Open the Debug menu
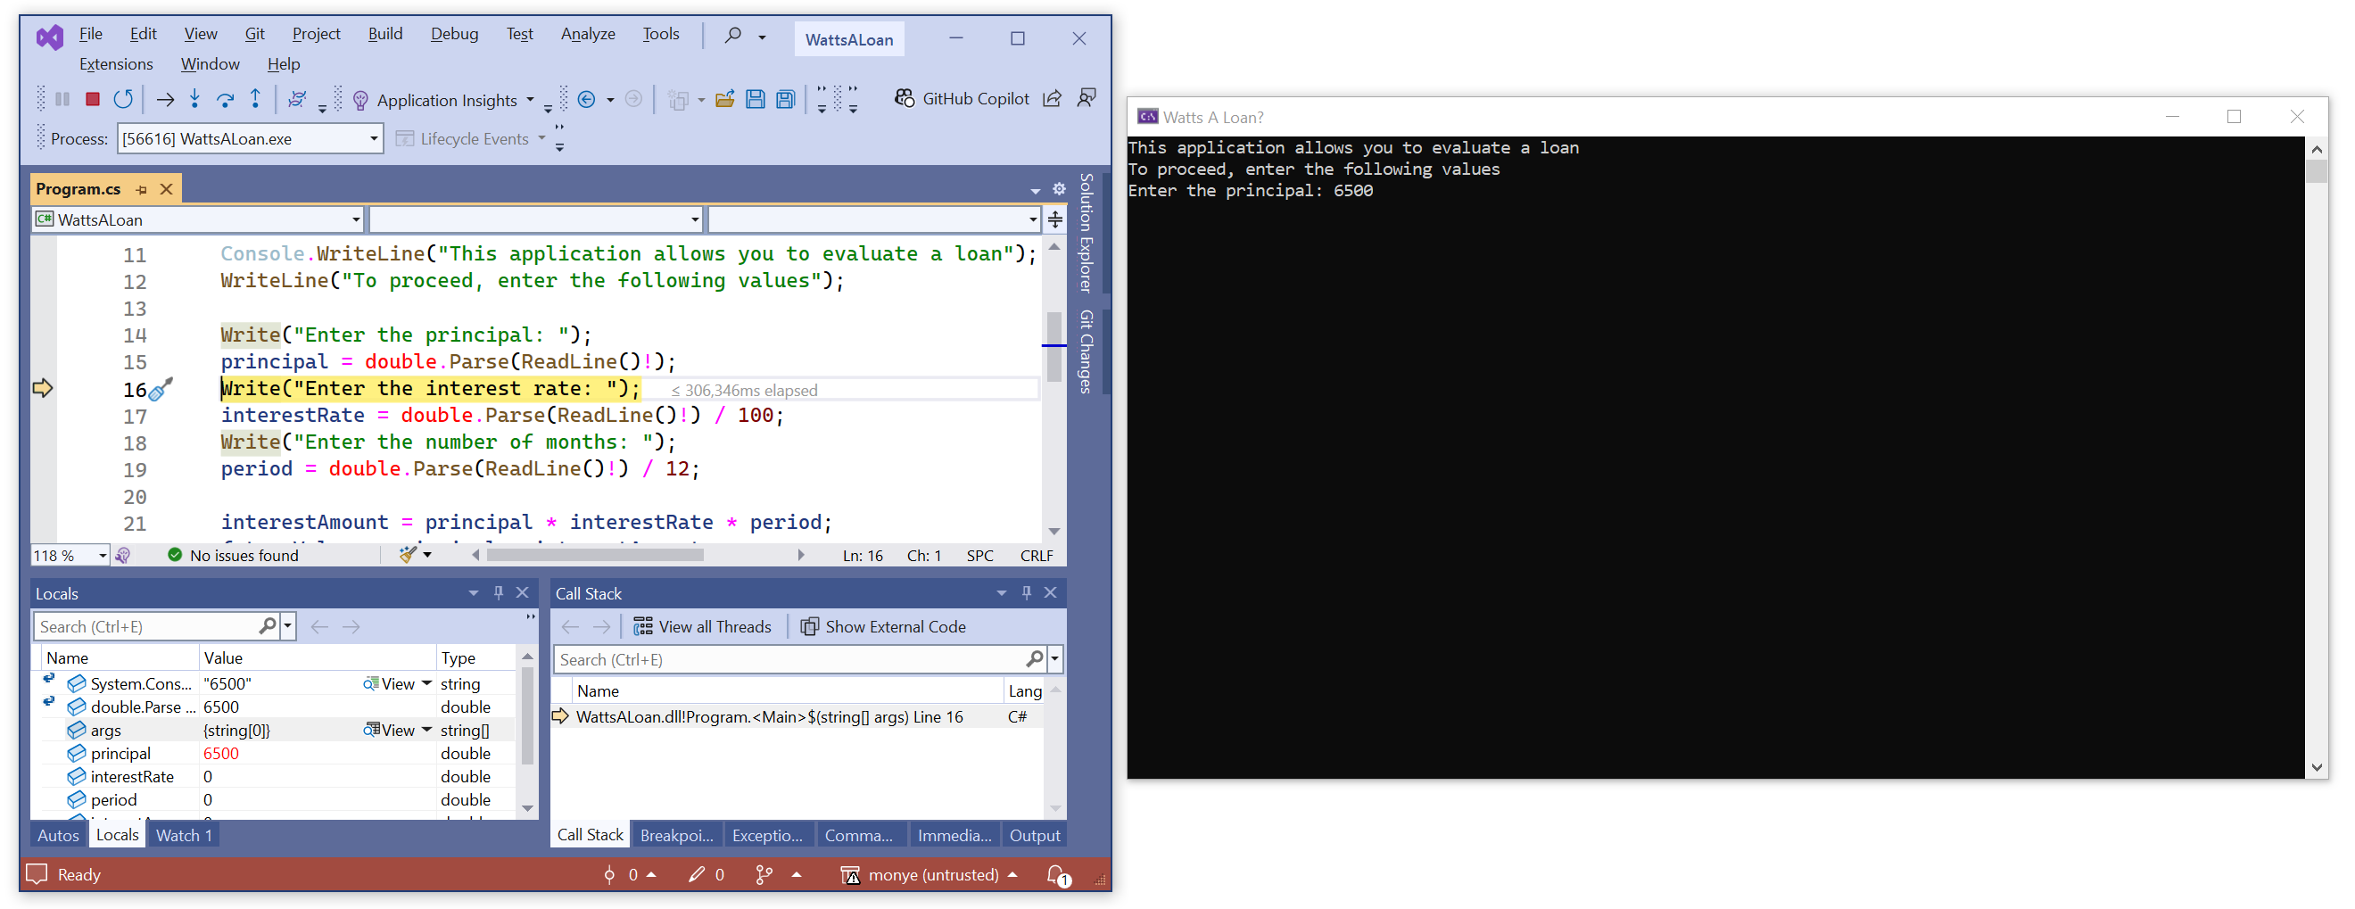The image size is (2355, 909). pos(454,34)
